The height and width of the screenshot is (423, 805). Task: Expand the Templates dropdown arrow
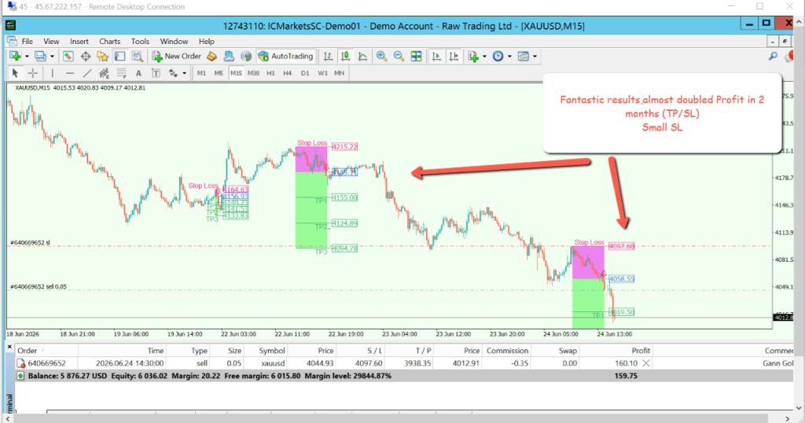click(535, 57)
